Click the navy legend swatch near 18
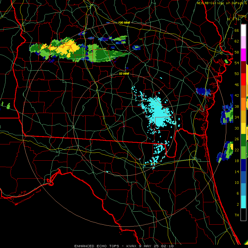This screenshot has height=248, width=248. click(243, 165)
